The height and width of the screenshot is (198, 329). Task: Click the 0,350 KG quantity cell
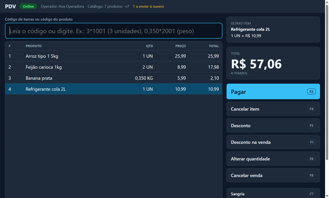(x=144, y=78)
